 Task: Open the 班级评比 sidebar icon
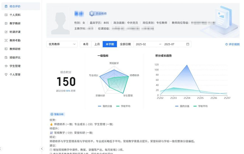[6, 57]
